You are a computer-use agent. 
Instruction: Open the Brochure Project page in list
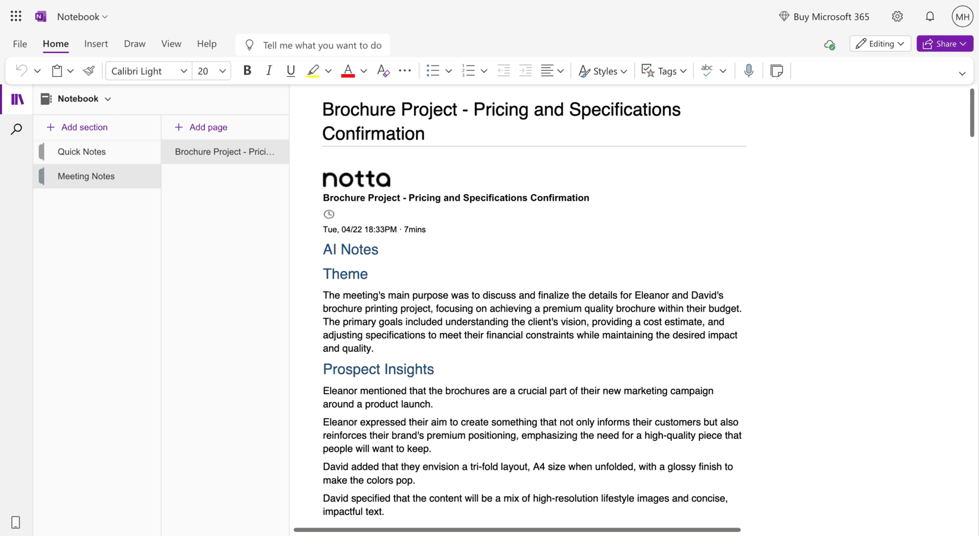(225, 152)
